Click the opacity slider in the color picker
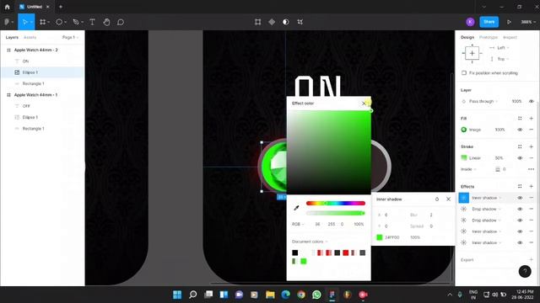 pos(336,213)
